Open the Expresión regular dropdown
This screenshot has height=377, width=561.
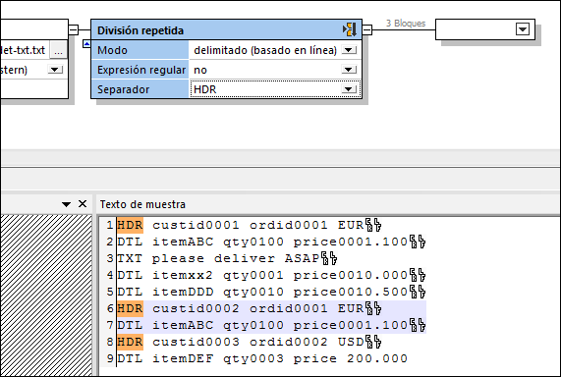coord(349,70)
